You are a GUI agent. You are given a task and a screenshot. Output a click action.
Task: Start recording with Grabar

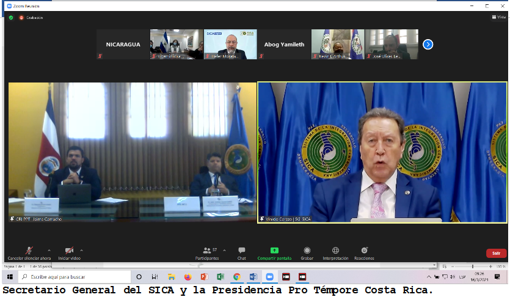[x=307, y=254]
